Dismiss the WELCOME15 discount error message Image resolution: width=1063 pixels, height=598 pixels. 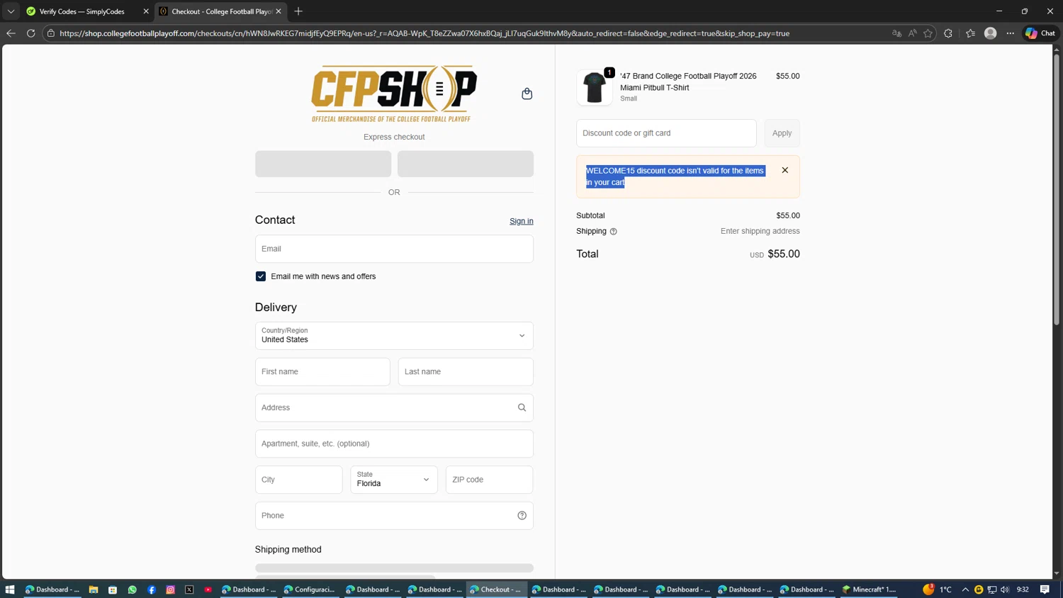point(784,170)
